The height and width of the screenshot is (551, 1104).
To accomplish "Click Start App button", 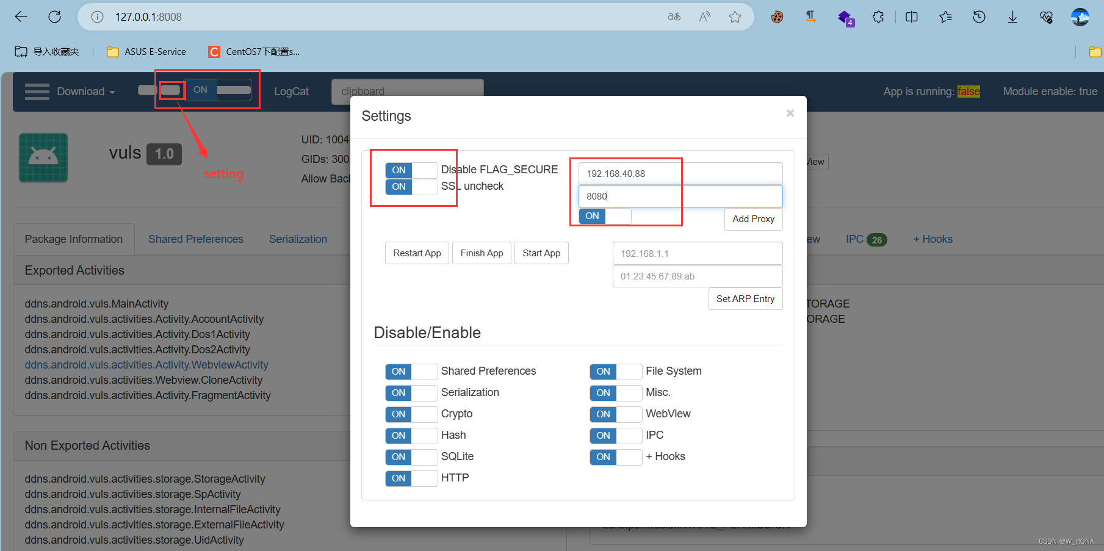I will pyautogui.click(x=541, y=253).
